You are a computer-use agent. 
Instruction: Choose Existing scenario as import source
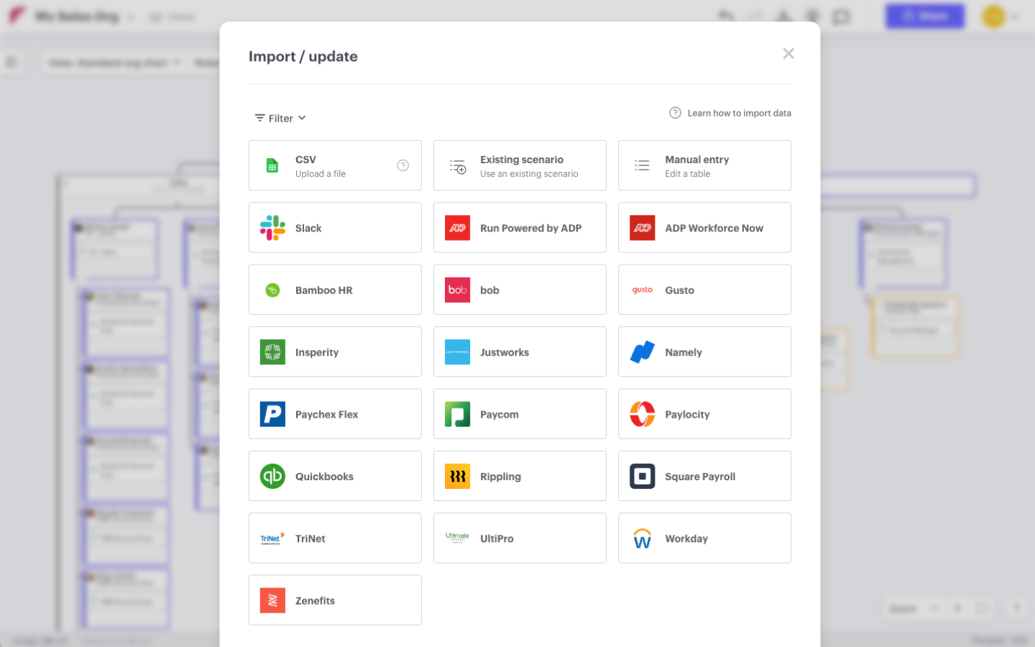point(520,165)
